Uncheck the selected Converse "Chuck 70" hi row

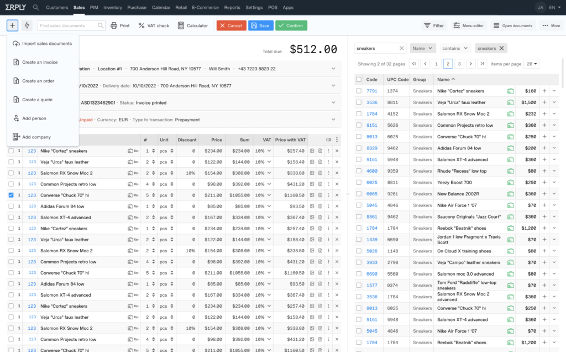(11, 195)
